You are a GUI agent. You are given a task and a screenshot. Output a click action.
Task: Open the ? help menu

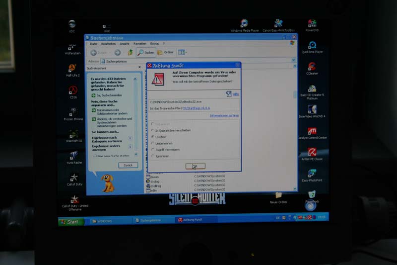tap(164, 44)
